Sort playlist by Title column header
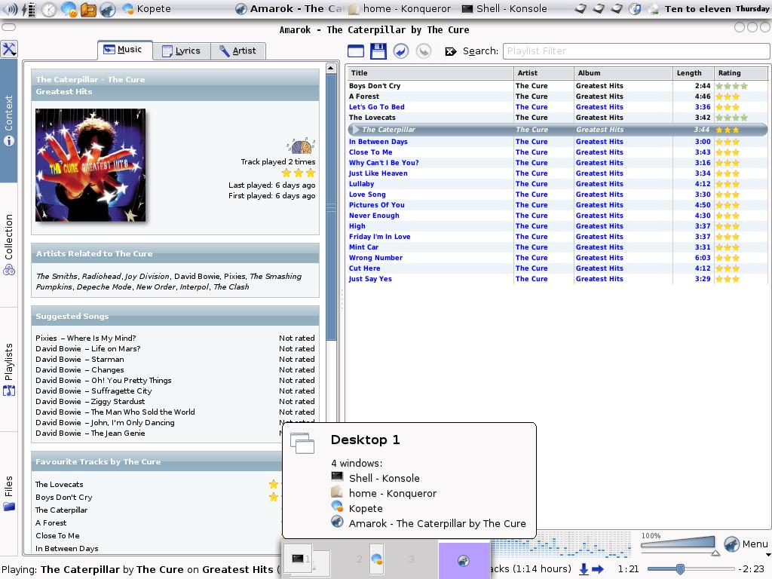772x579 pixels. coord(430,73)
